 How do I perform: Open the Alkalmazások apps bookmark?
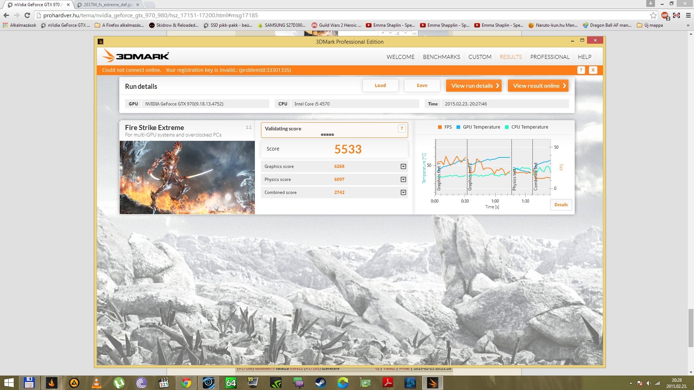[20, 25]
